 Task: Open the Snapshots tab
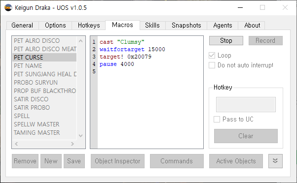coord(186,25)
